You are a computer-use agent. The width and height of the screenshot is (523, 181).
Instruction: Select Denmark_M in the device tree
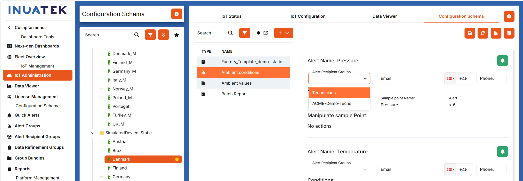124,54
